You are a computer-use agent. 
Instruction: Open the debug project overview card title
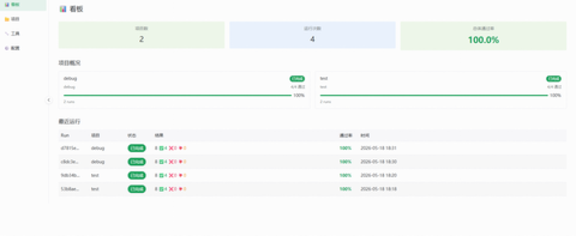(x=70, y=78)
